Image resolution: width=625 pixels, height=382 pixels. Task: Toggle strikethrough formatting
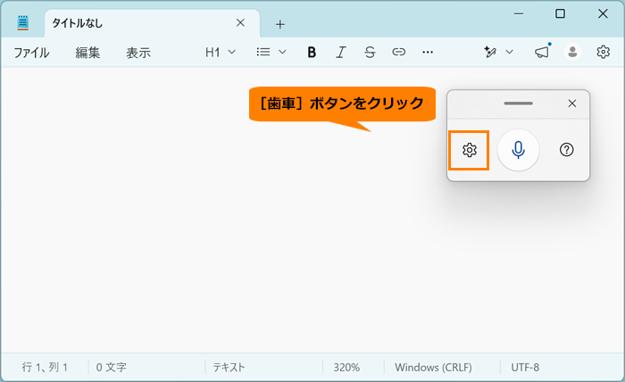pyautogui.click(x=370, y=52)
